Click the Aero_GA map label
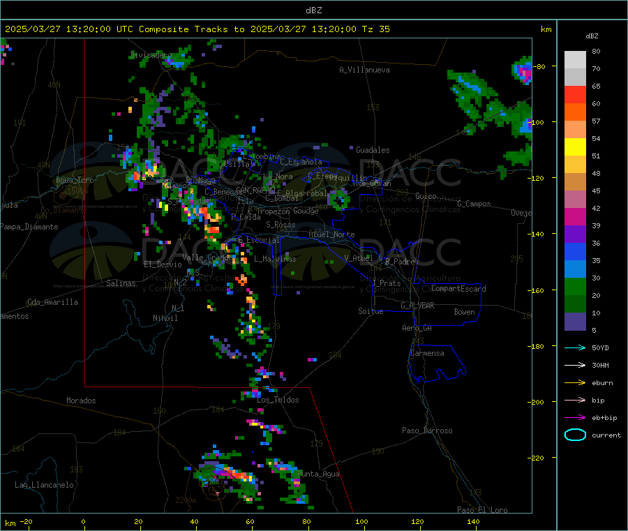Screen dimensions: 628x531 (x=417, y=328)
